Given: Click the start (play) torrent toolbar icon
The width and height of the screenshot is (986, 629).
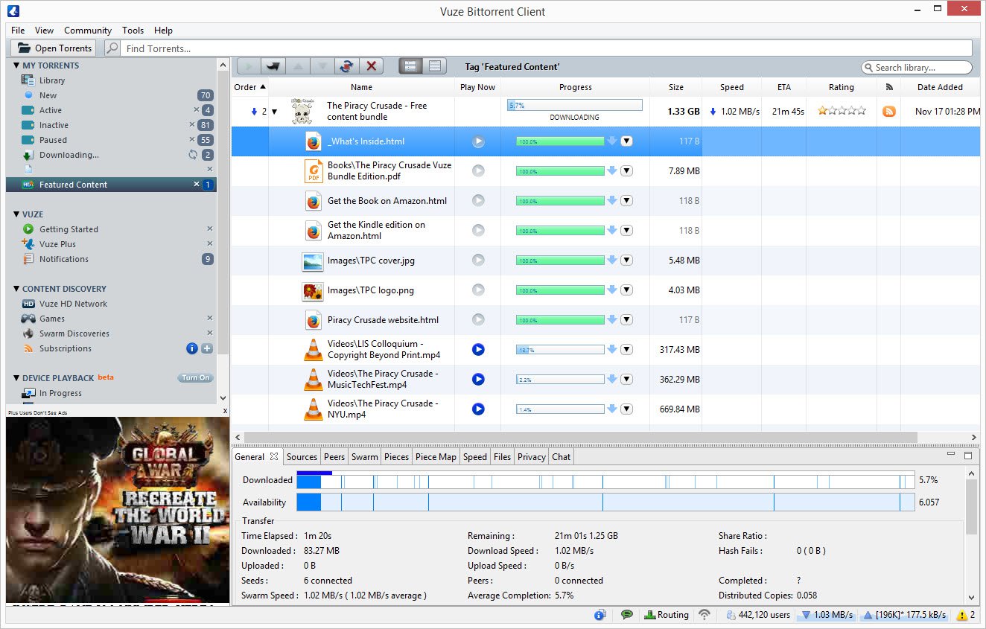Looking at the screenshot, I should click(x=249, y=66).
